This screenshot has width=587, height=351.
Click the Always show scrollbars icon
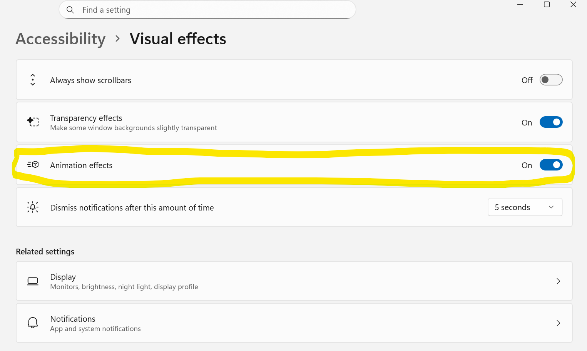click(x=33, y=80)
